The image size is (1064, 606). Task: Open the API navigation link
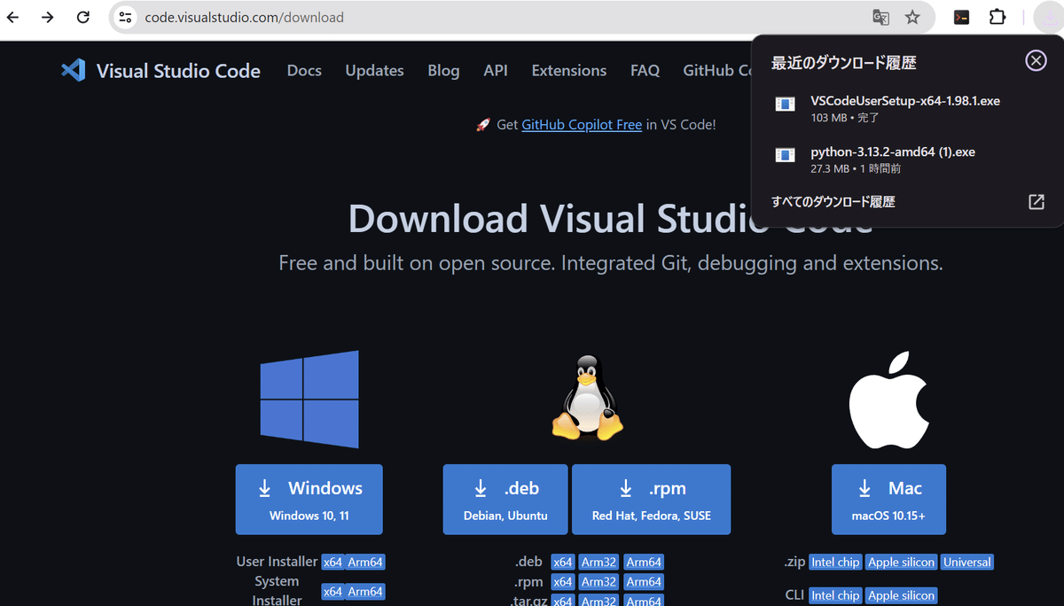496,70
